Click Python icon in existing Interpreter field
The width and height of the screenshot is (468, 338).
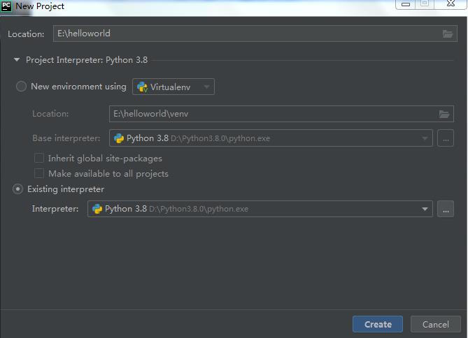click(x=97, y=209)
